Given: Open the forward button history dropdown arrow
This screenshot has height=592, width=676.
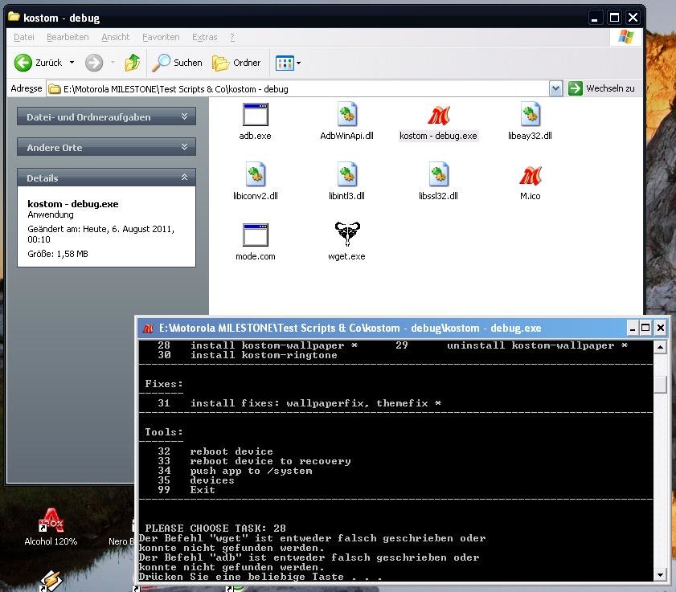Looking at the screenshot, I should tap(113, 63).
